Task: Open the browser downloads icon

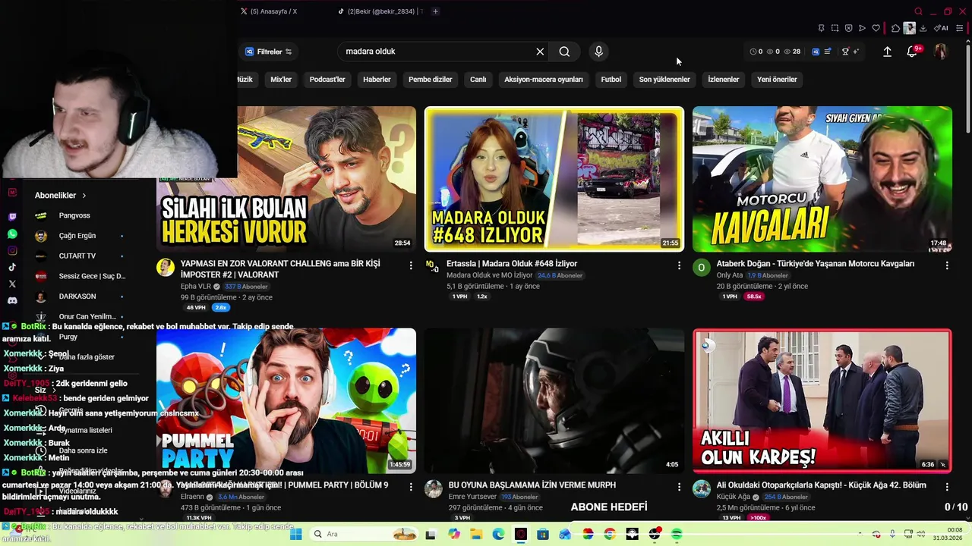Action: 923,28
